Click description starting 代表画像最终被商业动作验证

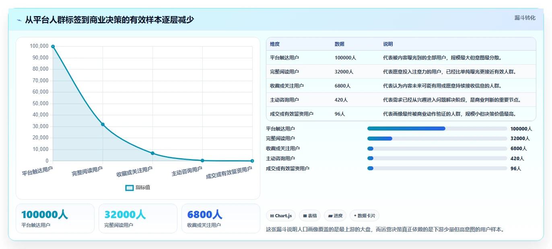coord(449,114)
